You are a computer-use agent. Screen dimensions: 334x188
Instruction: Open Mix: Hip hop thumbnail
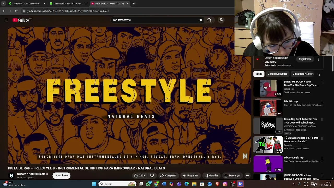(268, 108)
